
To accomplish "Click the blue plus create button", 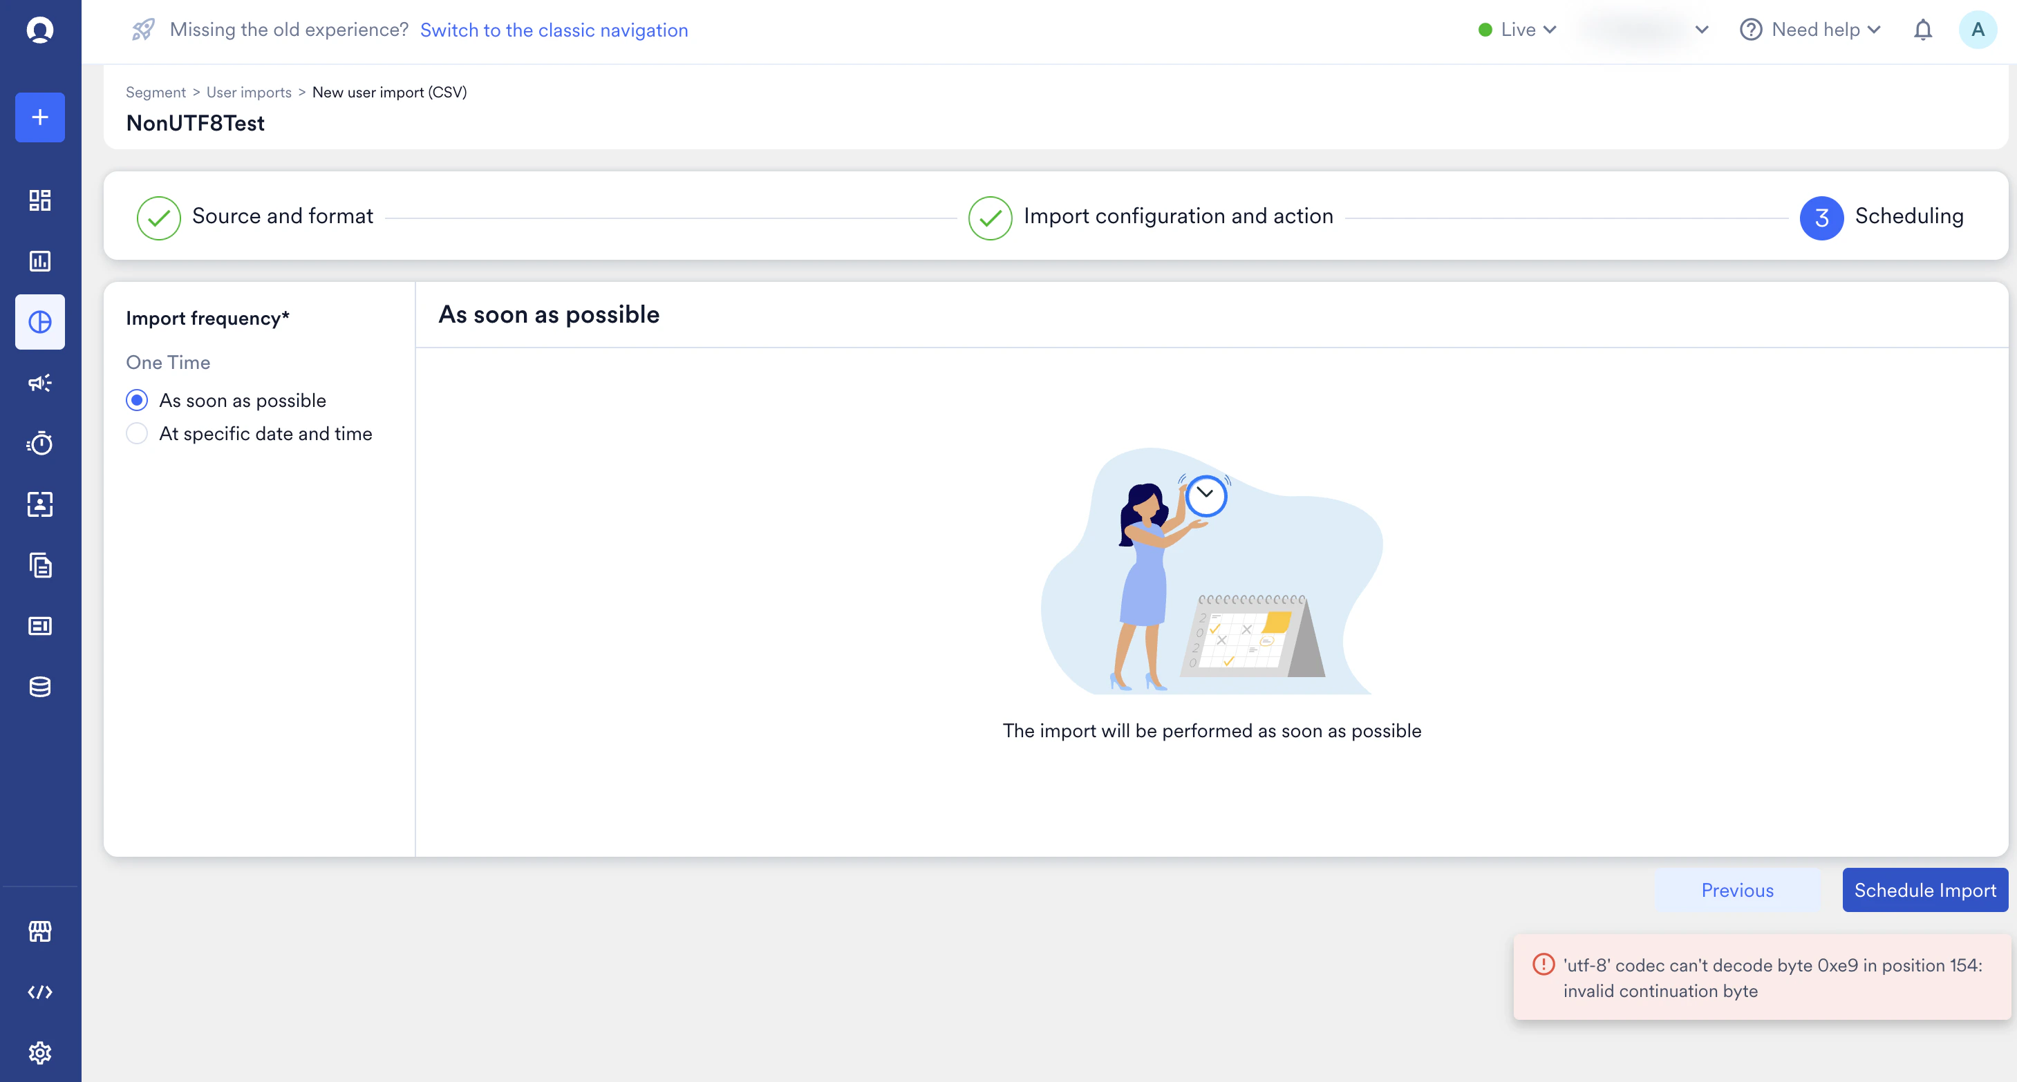I will tap(40, 117).
